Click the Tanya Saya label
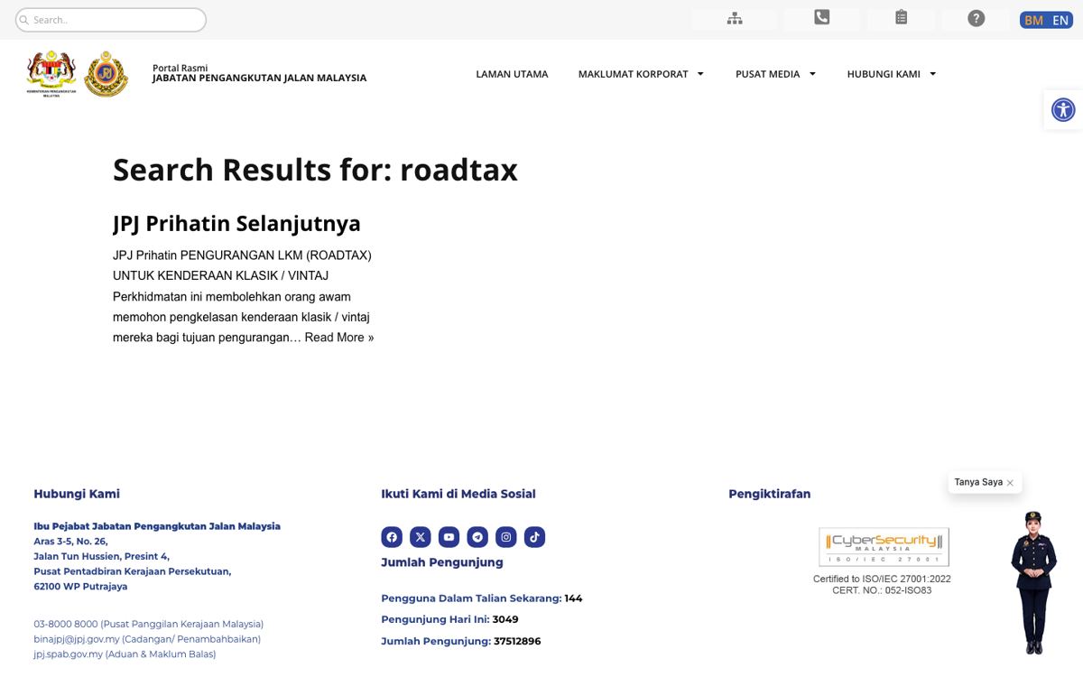The image size is (1083, 677). click(x=978, y=482)
